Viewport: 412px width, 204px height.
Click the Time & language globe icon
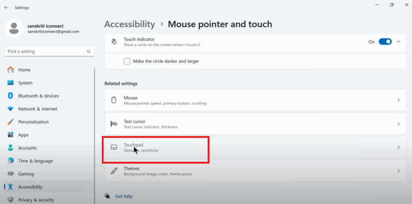click(x=10, y=161)
